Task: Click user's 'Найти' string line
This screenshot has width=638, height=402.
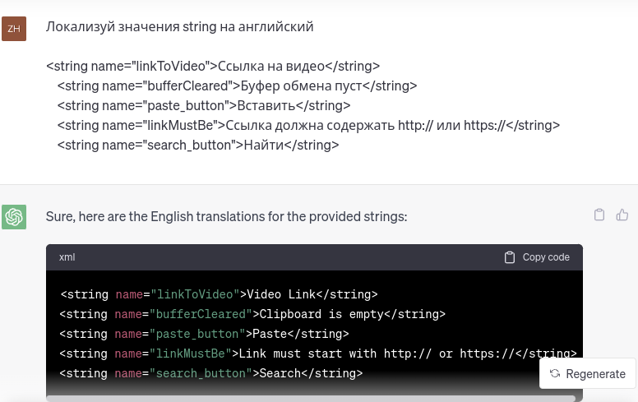Action: [x=197, y=145]
